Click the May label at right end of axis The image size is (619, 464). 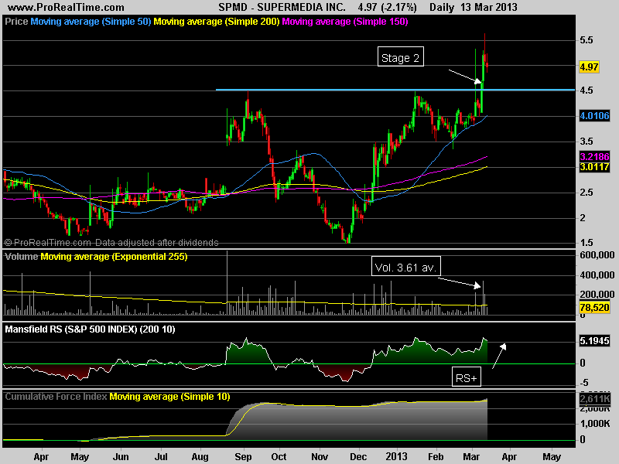pyautogui.click(x=552, y=457)
